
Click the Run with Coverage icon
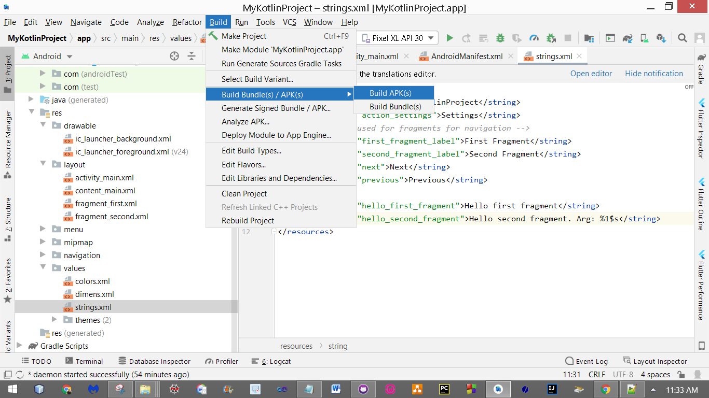[517, 38]
